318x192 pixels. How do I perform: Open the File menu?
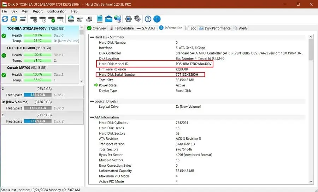(x=5, y=11)
